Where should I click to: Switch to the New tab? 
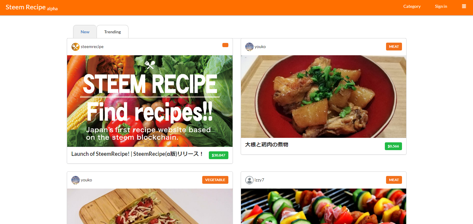[85, 32]
